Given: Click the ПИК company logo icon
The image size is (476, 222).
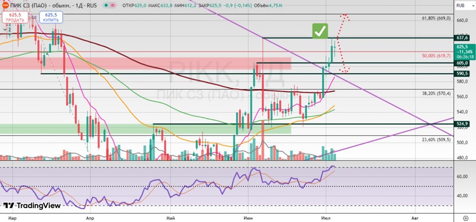Looking at the screenshot, I should click(5, 5).
